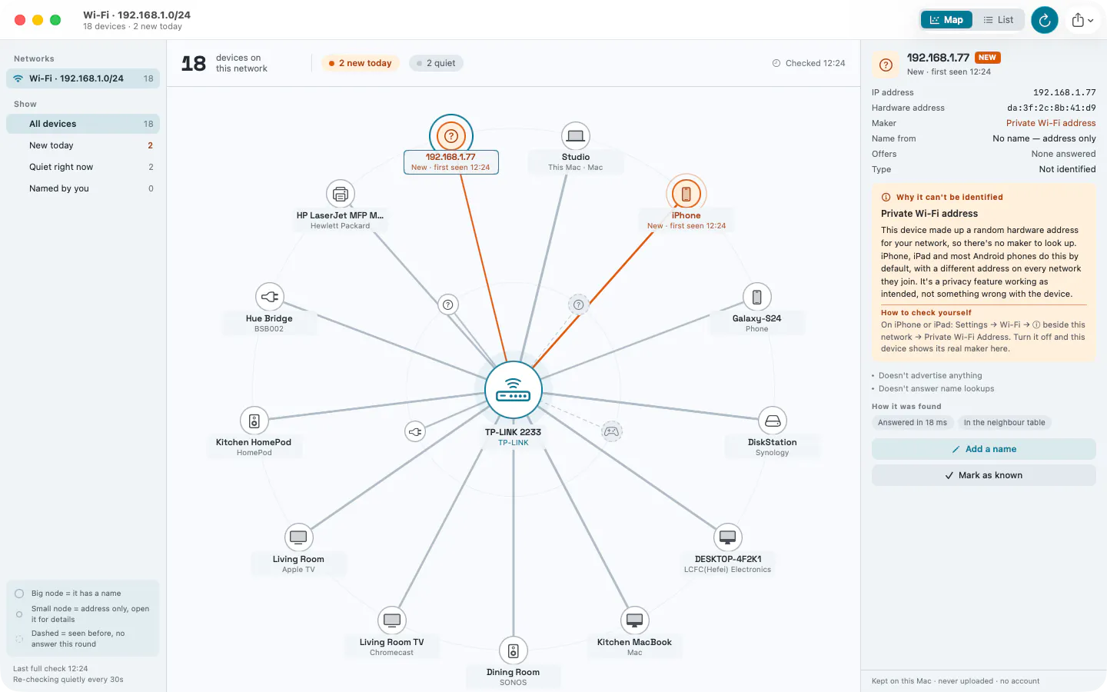Select the small unnamed question-mark node
Viewport: 1107px width, 692px height.
(448, 304)
